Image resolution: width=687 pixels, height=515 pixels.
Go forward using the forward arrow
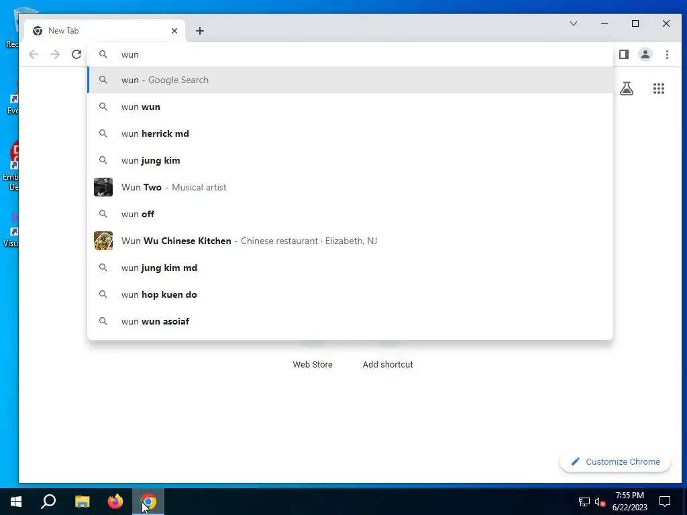(x=55, y=54)
